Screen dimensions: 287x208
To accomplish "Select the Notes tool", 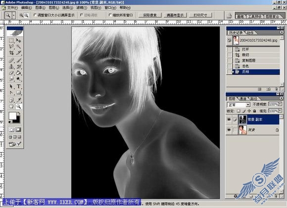I will tap(11, 100).
